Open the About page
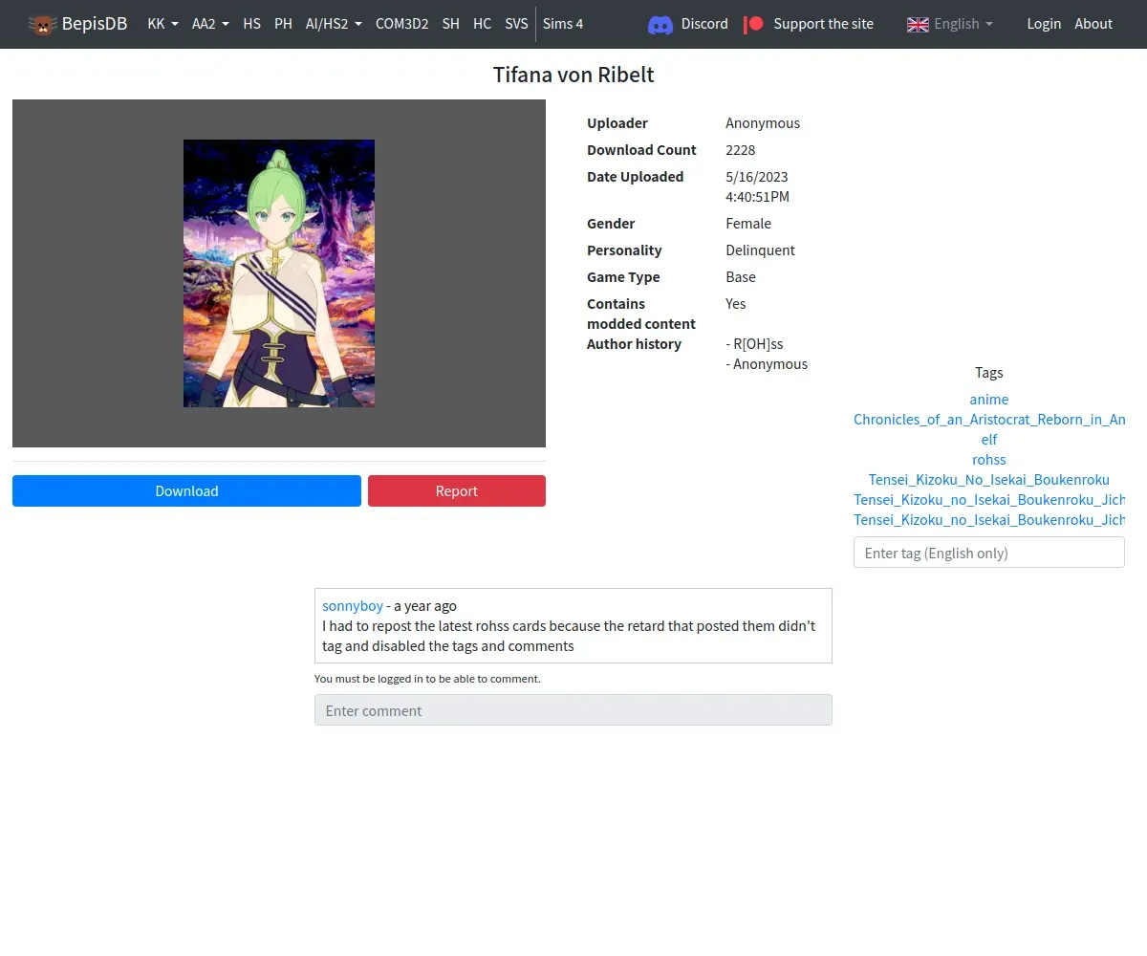Viewport: 1147px width, 956px height. 1093,24
